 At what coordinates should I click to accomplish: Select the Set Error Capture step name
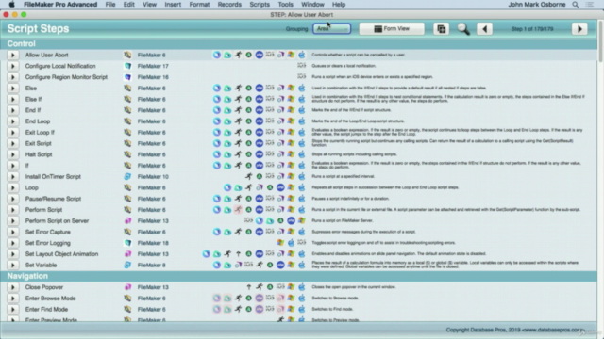tap(48, 233)
